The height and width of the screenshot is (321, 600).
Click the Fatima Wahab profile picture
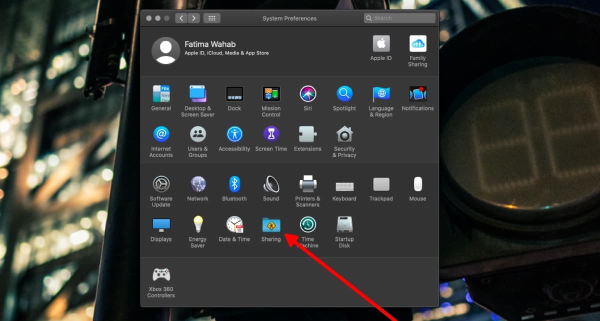tap(165, 50)
